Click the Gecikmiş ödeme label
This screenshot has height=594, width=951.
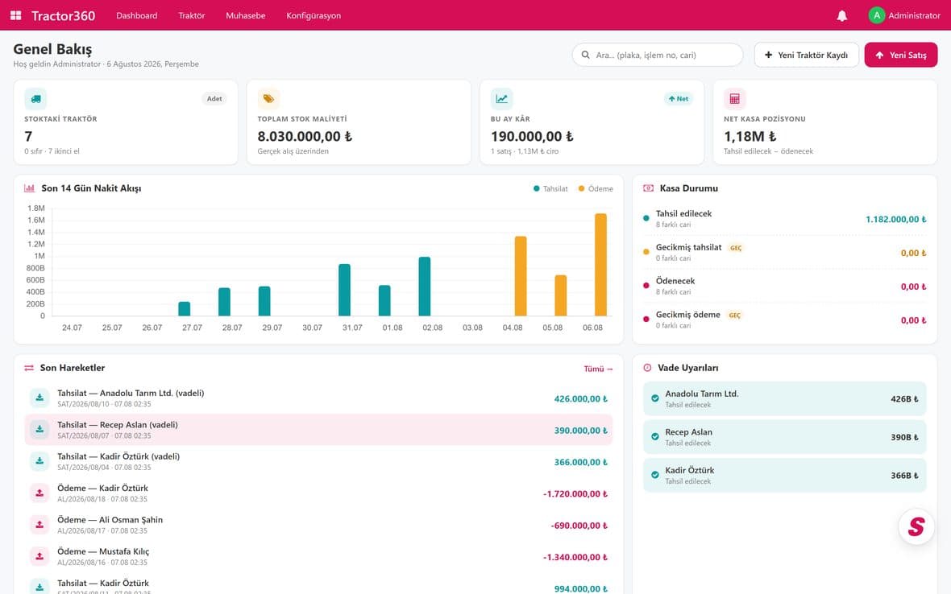[x=687, y=315]
